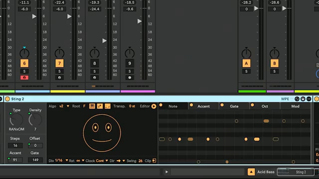The width and height of the screenshot is (319, 179).
Task: Click the Accent field showing 91
Action: (x=15, y=160)
